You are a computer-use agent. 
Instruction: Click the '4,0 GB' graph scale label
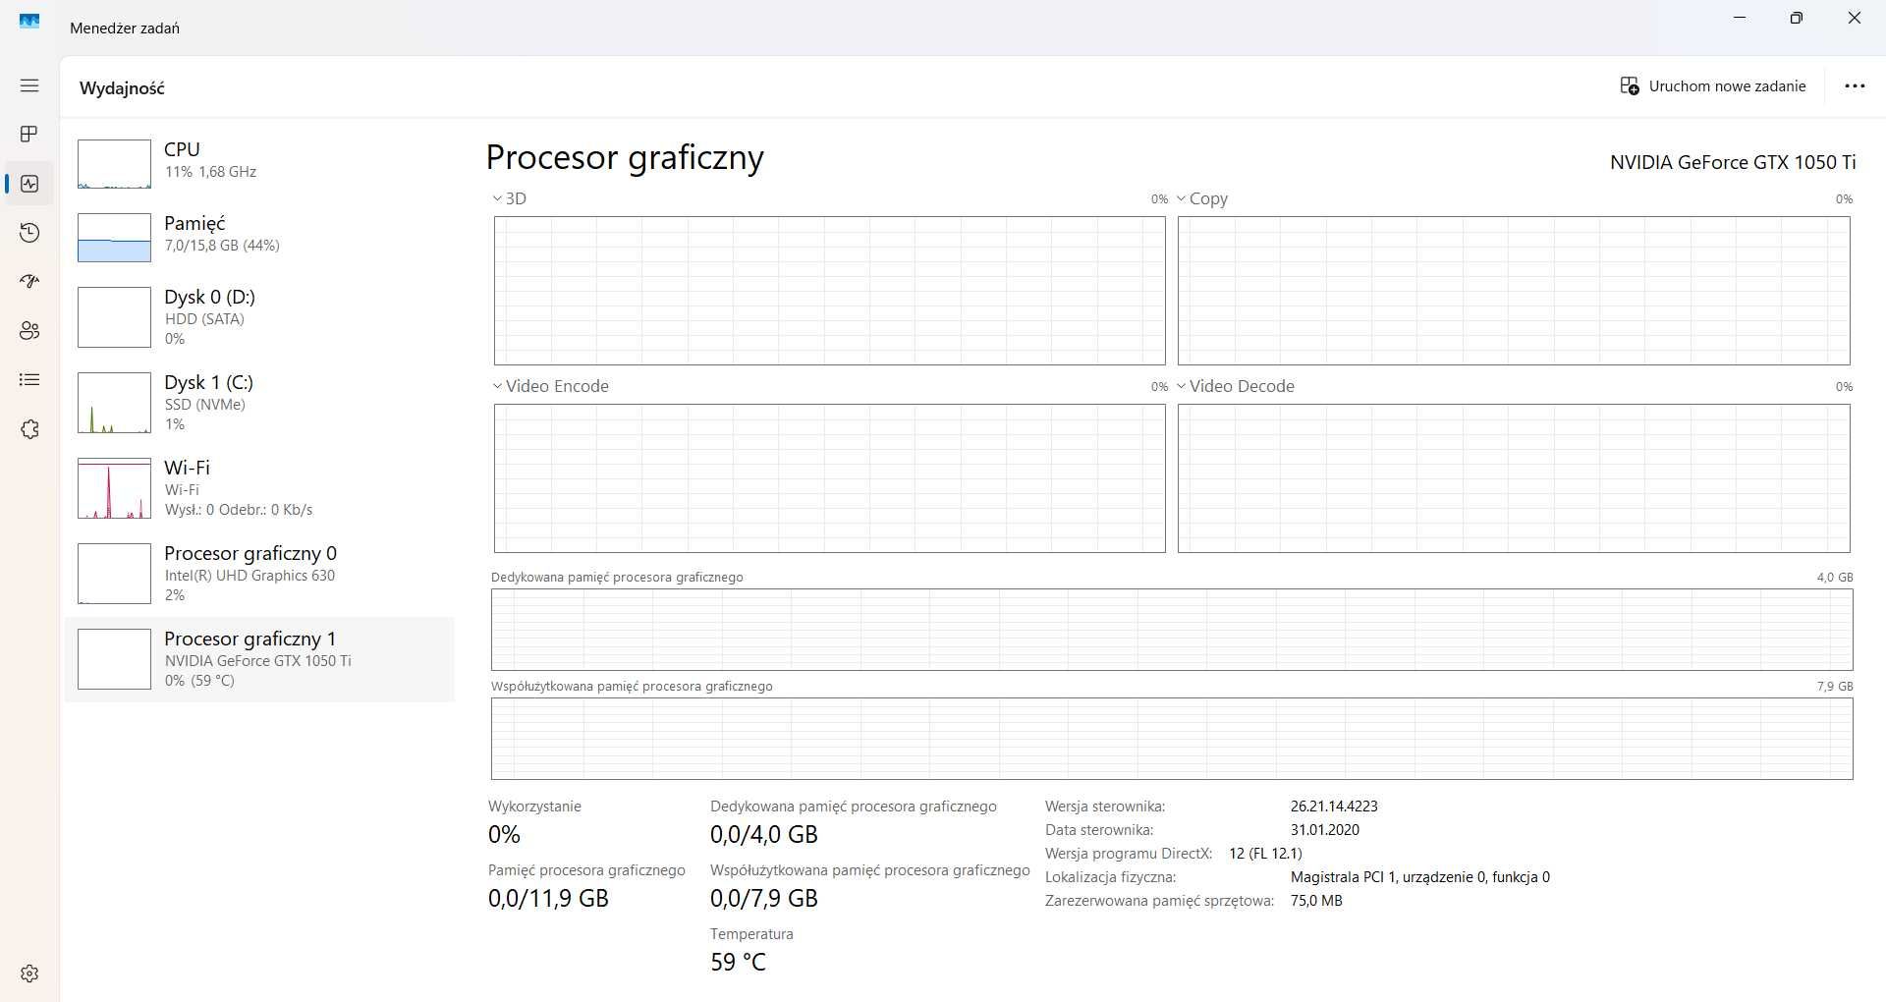click(1835, 577)
